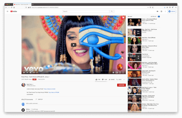This screenshot has width=182, height=118.
Task: Open browser page actions ellipsis in URL bar
Action: coord(148,8)
